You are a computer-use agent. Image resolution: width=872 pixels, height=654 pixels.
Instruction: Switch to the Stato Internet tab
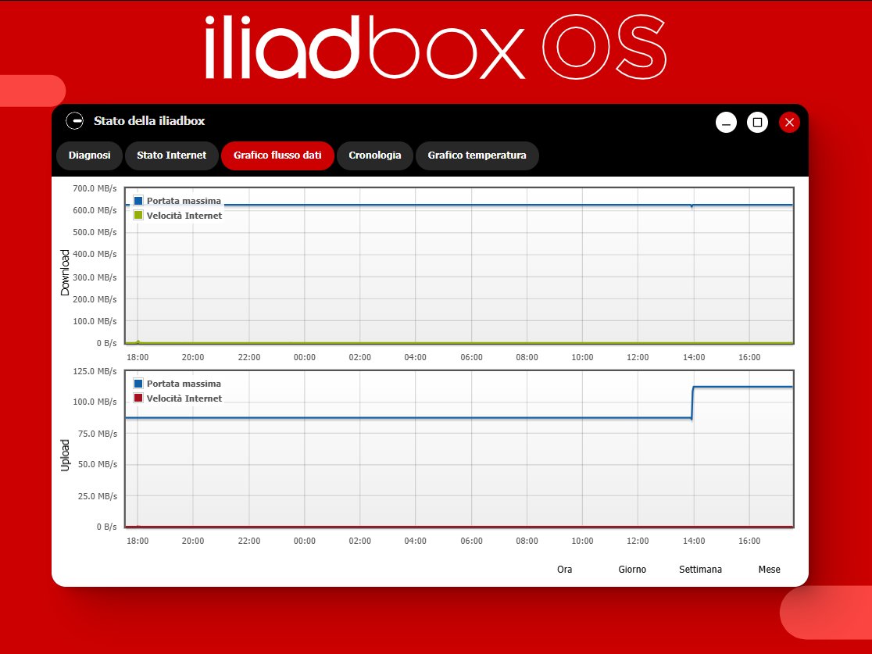(171, 155)
